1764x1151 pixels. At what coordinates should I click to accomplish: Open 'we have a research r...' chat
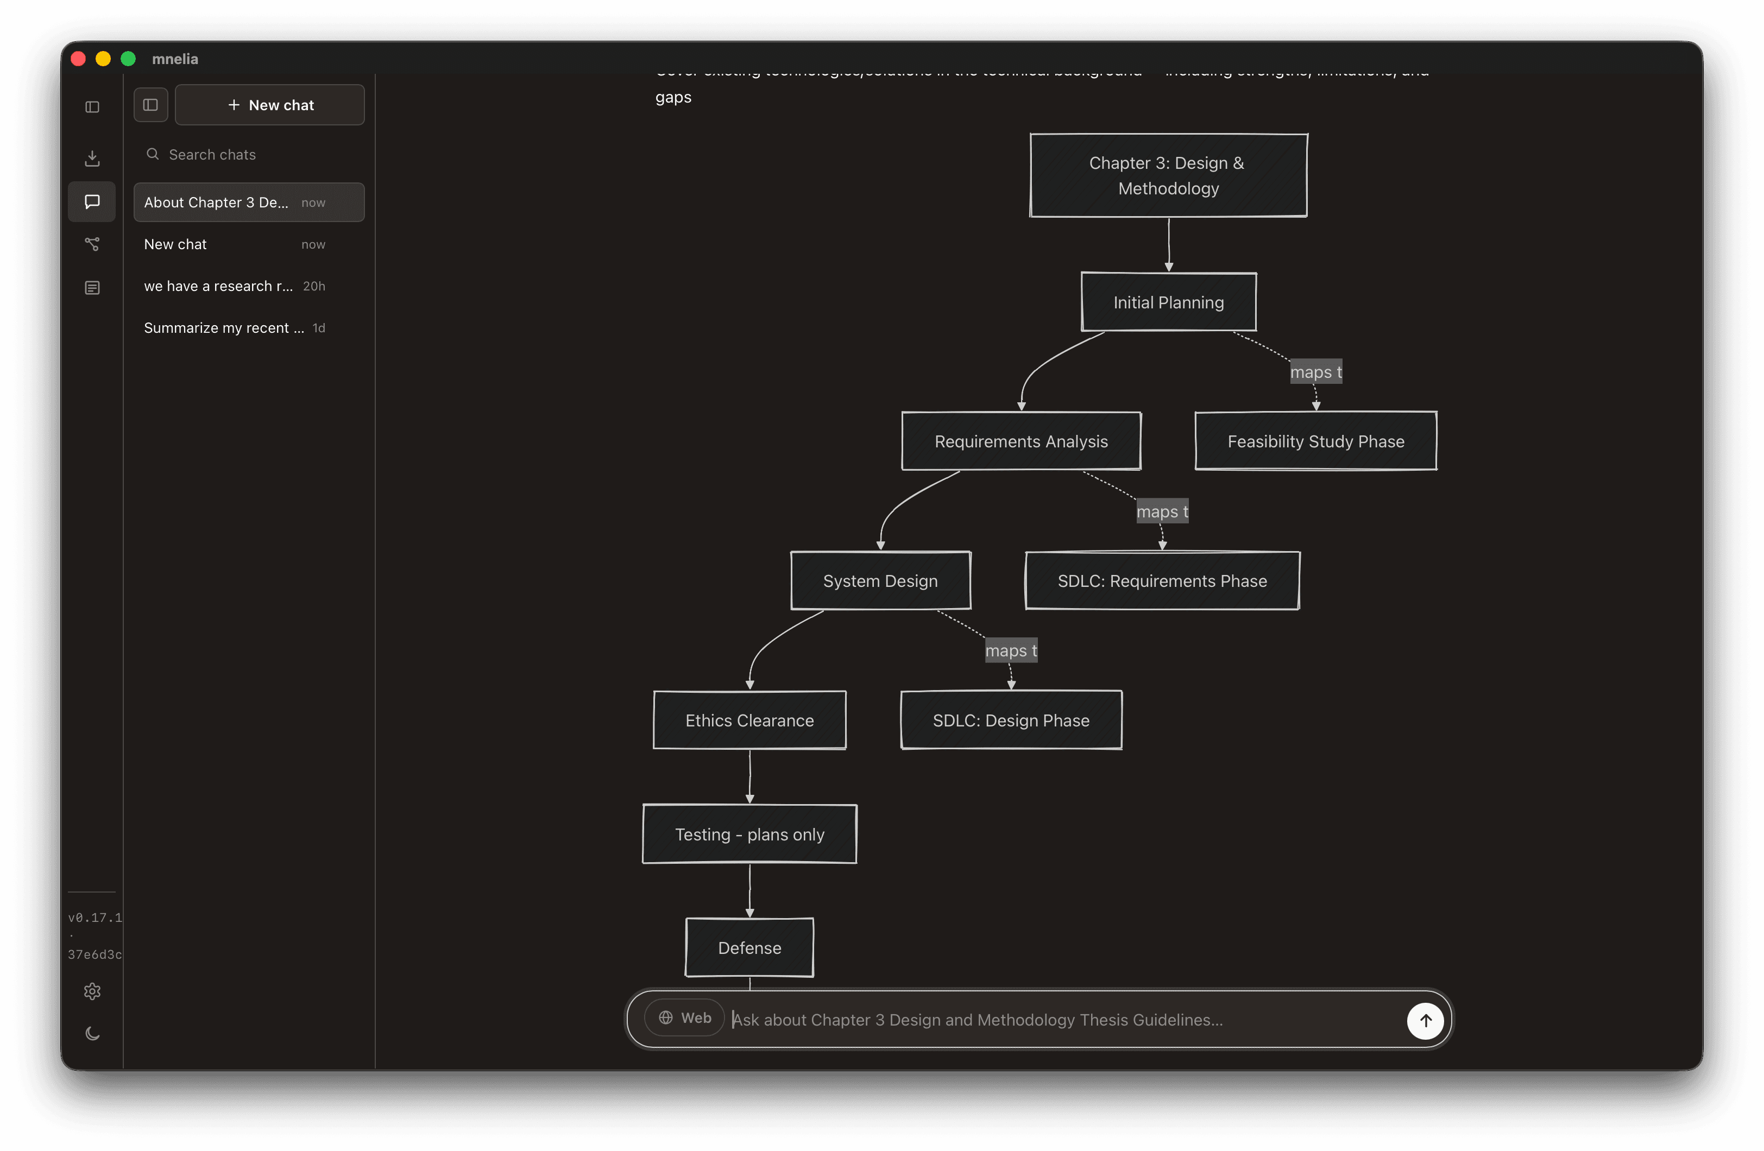[248, 286]
